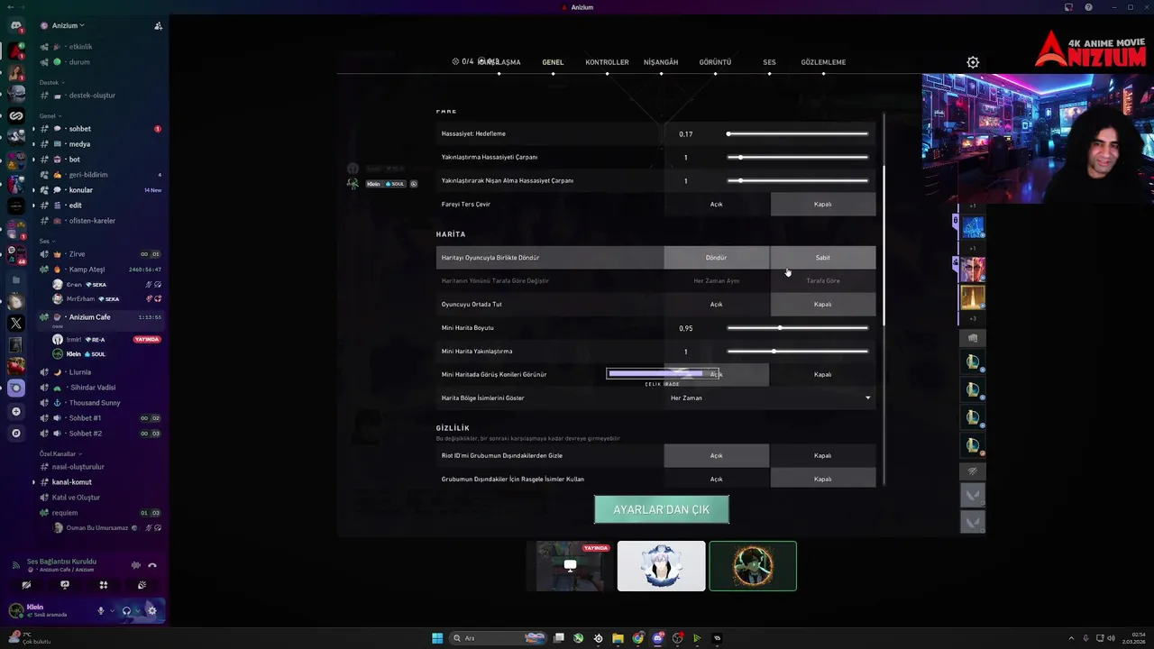The width and height of the screenshot is (1154, 649).
Task: Click the invite members icon beside Anizium
Action: (158, 25)
